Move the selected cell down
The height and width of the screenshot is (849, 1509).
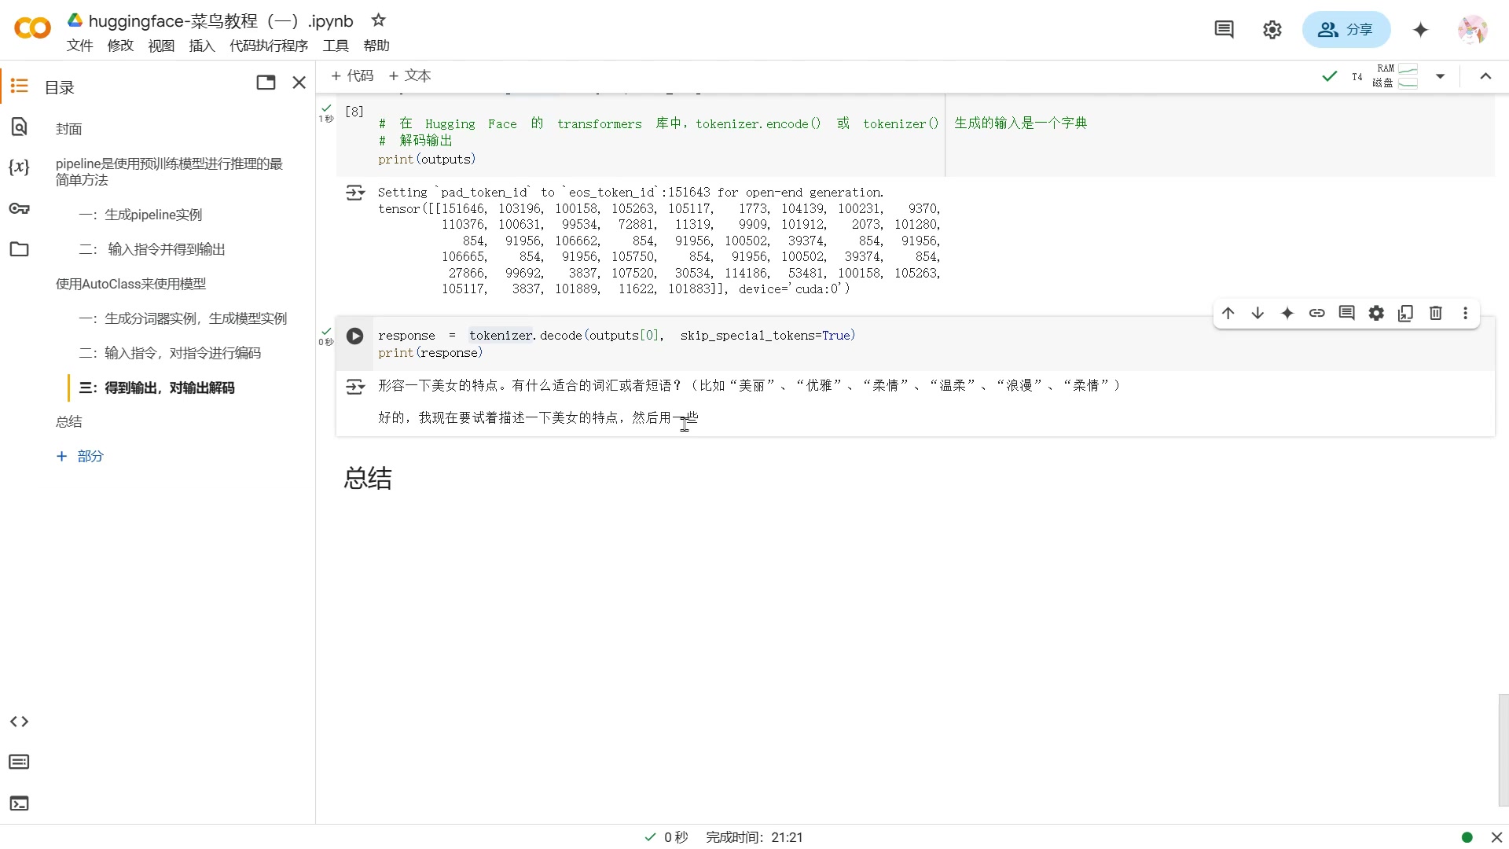click(1257, 313)
